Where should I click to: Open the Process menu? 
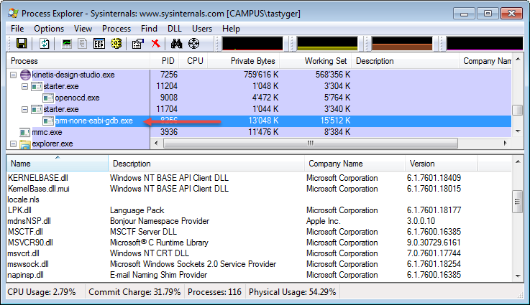coord(116,29)
